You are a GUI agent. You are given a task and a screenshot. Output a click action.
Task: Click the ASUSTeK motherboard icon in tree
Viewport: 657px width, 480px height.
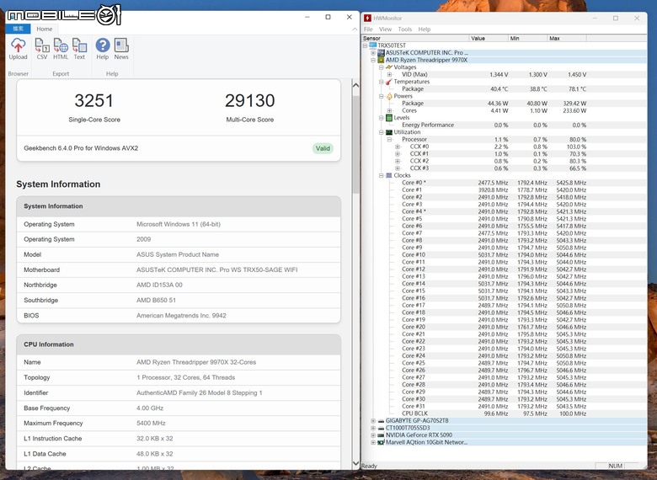coord(381,53)
